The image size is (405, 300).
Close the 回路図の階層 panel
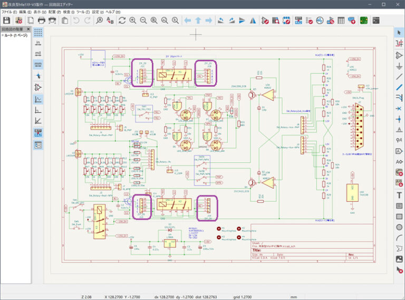coord(28,29)
